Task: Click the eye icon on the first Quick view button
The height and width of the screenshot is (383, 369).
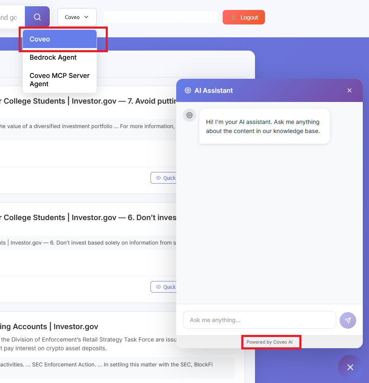Action: click(159, 177)
